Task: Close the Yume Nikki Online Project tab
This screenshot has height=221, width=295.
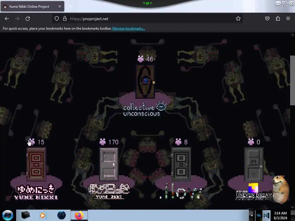Action: [x=59, y=6]
